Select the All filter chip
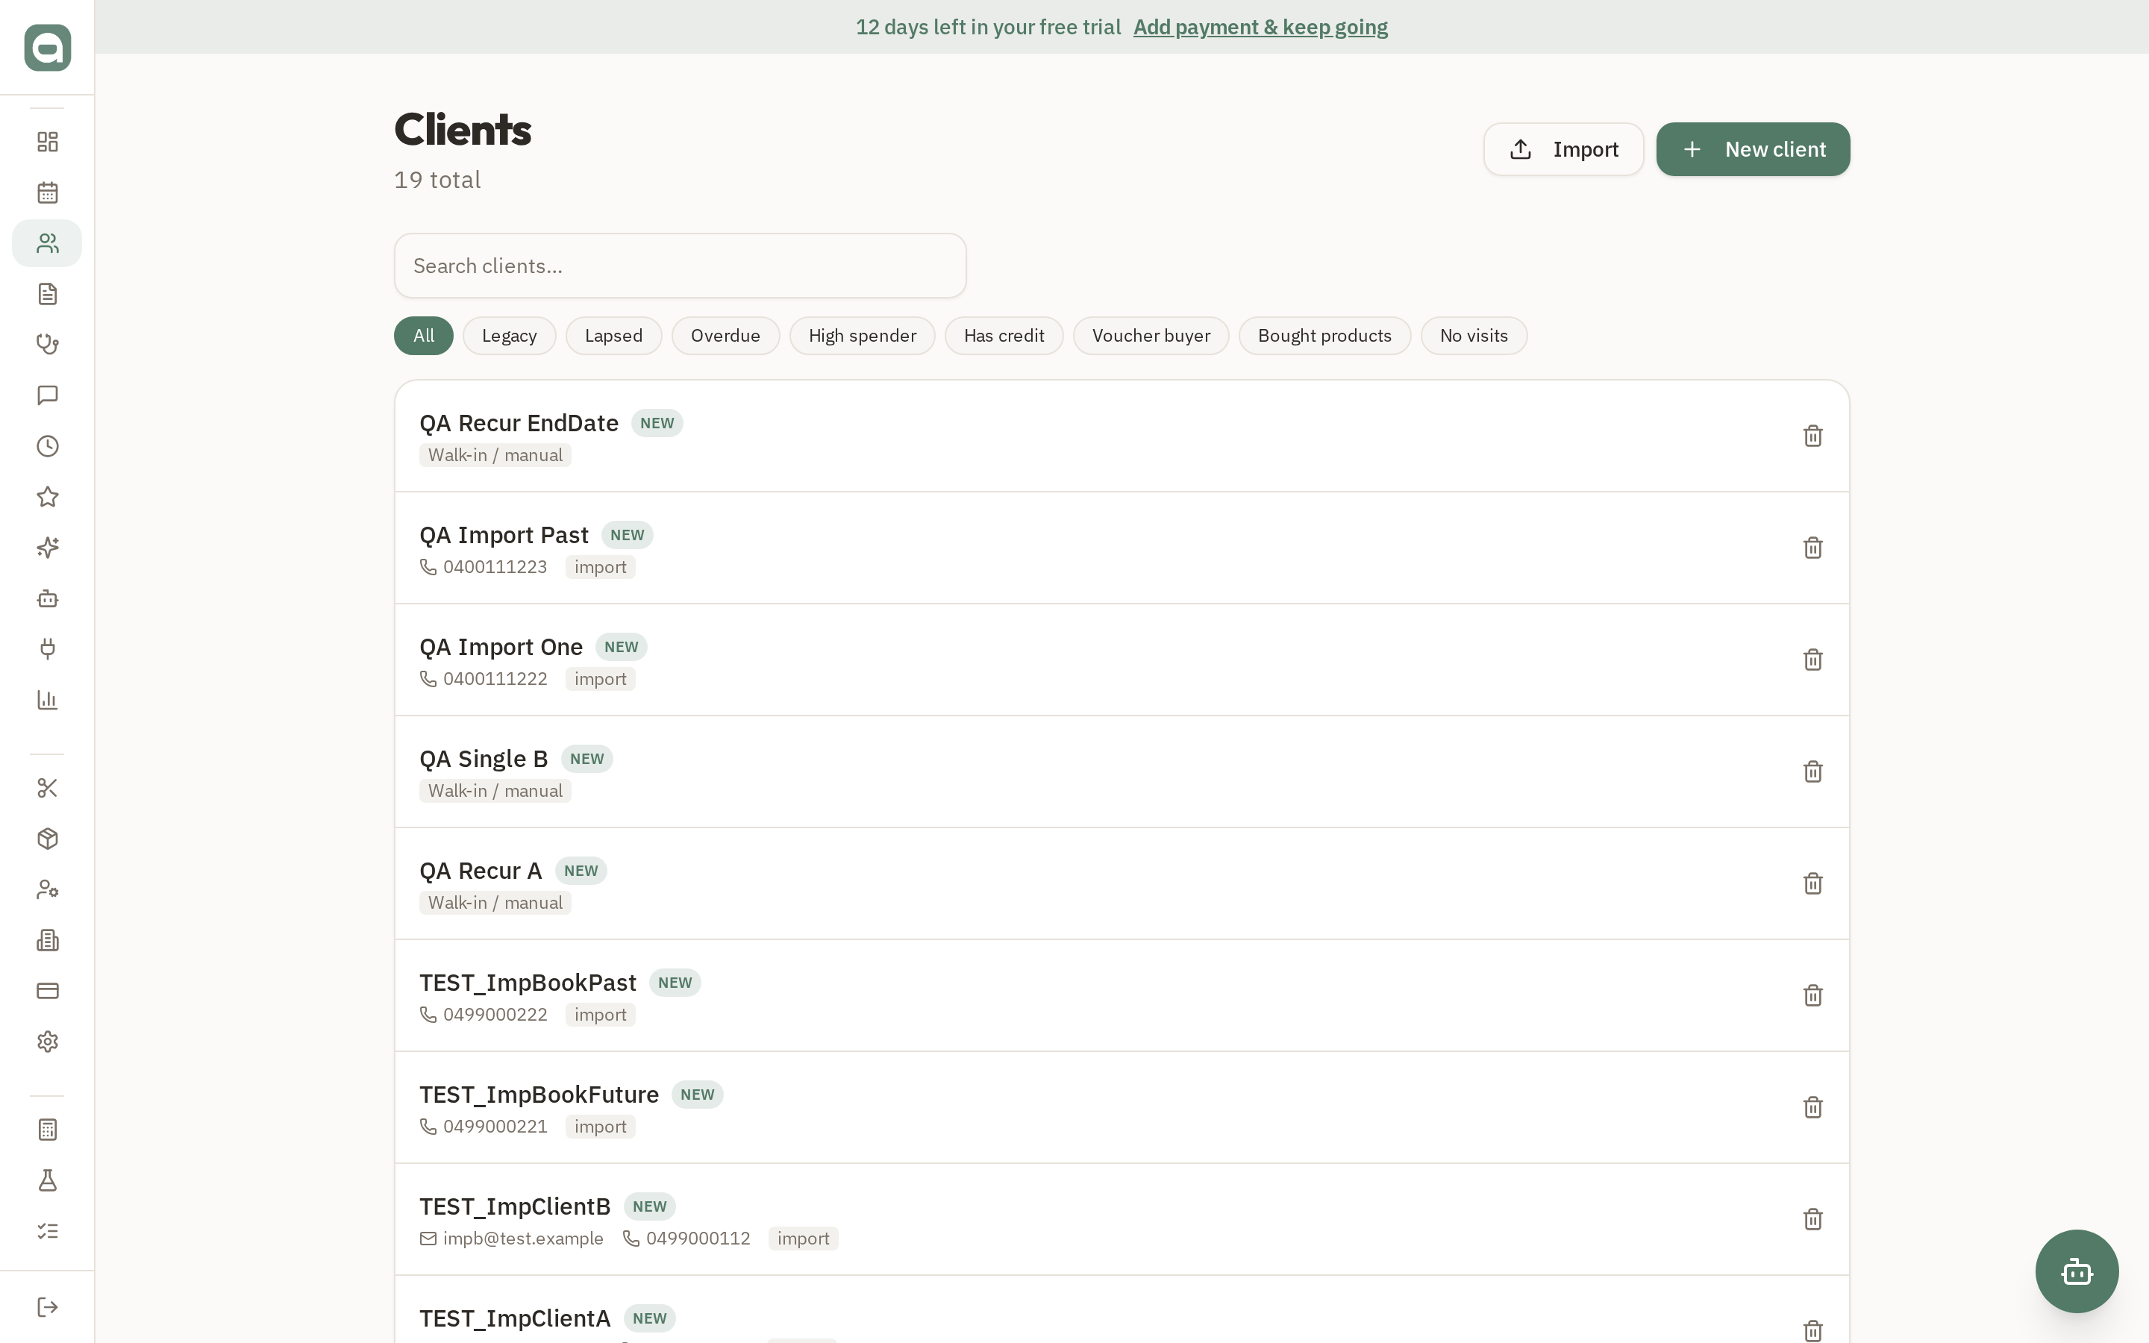 pyautogui.click(x=424, y=336)
